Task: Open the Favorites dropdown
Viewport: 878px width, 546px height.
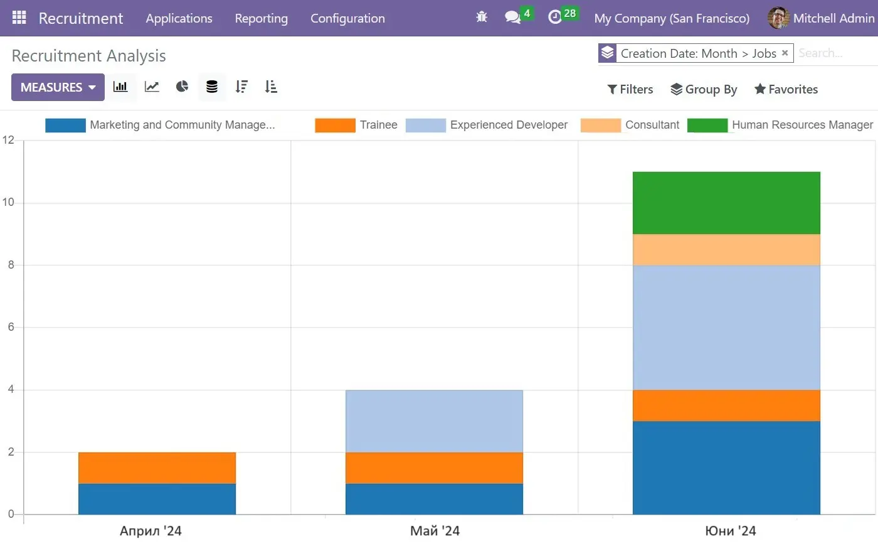Action: pyautogui.click(x=786, y=89)
